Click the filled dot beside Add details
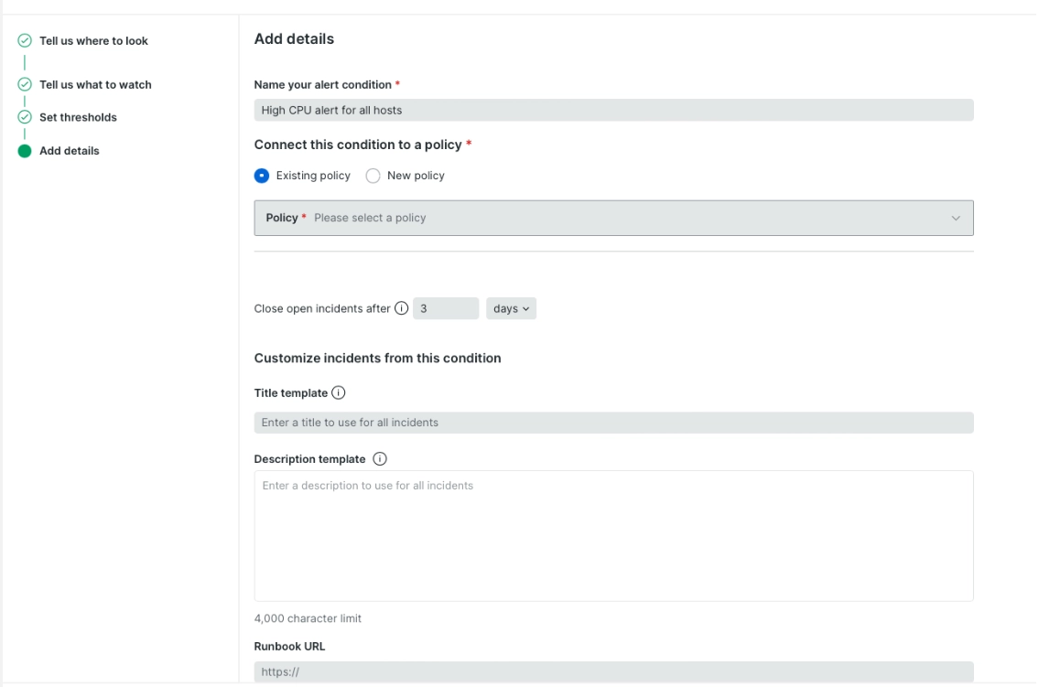1039x687 pixels. tap(26, 150)
